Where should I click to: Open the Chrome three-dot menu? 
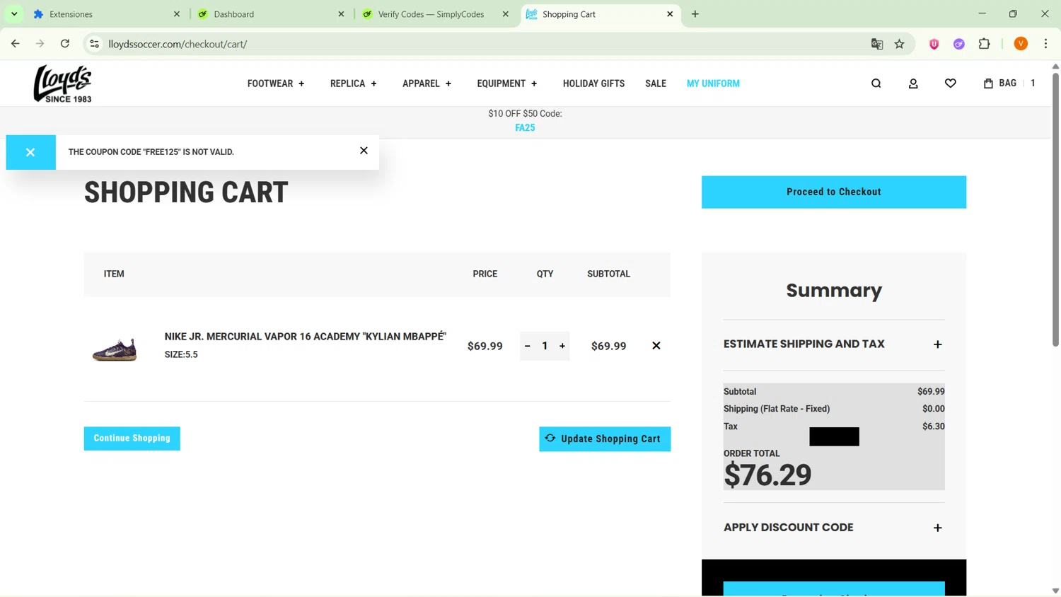click(1046, 44)
